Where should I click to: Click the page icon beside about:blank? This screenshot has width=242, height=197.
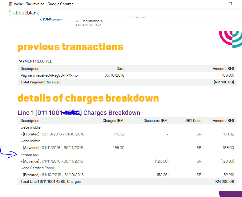tap(10, 13)
